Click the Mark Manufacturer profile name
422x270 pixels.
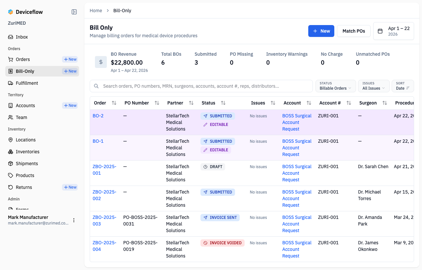click(28, 217)
